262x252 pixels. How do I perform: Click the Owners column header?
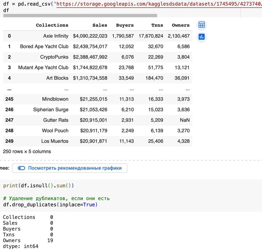point(180,25)
